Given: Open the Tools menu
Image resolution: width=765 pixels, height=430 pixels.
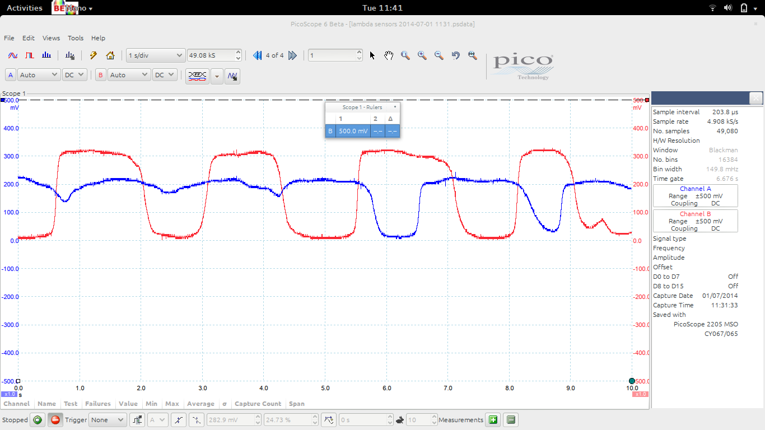Looking at the screenshot, I should pos(76,38).
